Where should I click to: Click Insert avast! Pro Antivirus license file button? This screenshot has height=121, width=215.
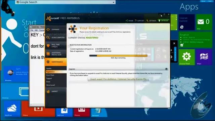(x=118, y=79)
